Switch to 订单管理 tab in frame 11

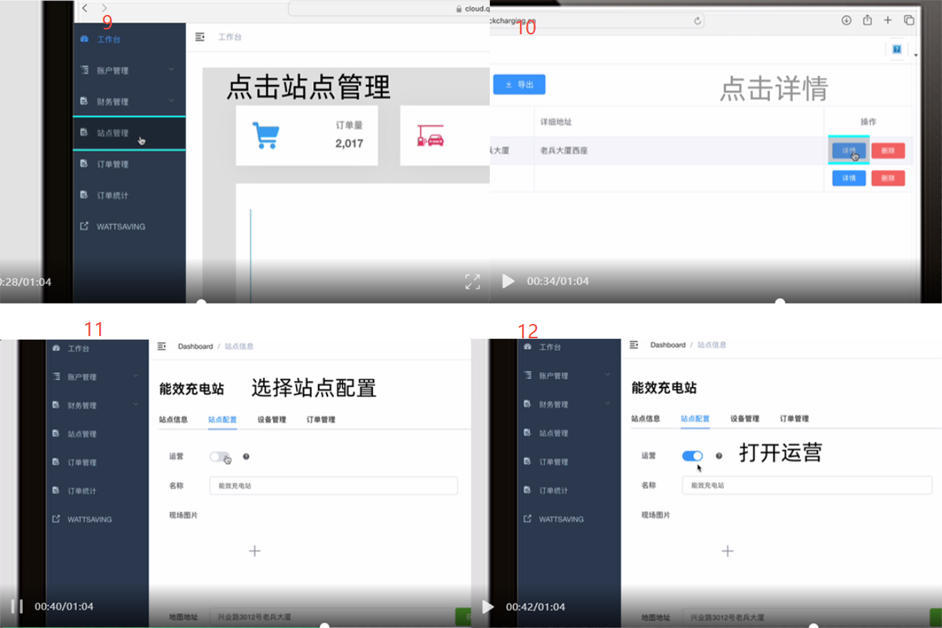321,420
